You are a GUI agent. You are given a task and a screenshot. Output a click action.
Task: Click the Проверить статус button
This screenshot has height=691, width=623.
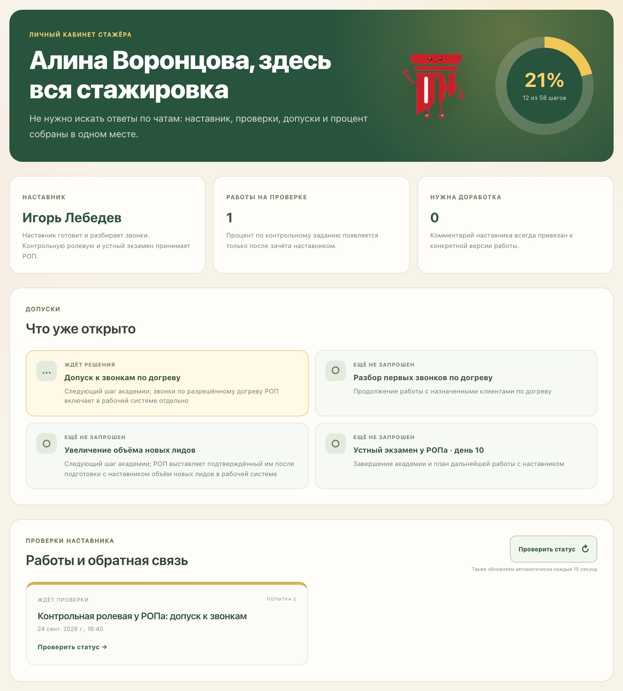coord(554,549)
